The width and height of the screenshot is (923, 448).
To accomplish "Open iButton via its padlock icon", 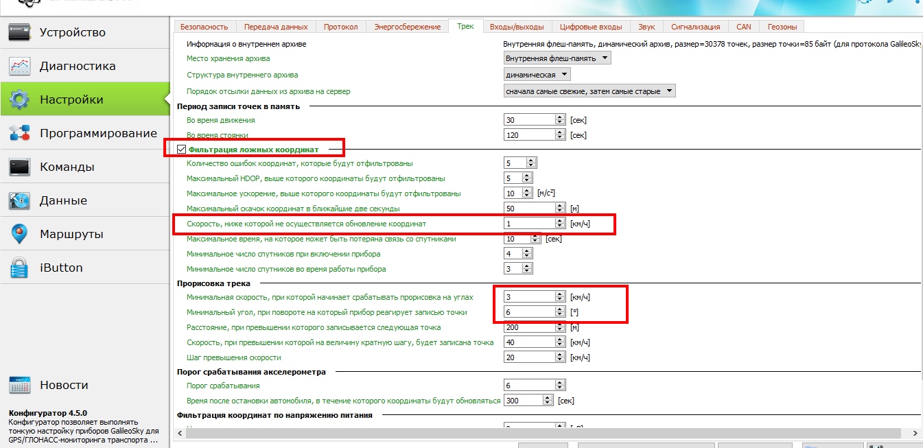I will tap(19, 268).
